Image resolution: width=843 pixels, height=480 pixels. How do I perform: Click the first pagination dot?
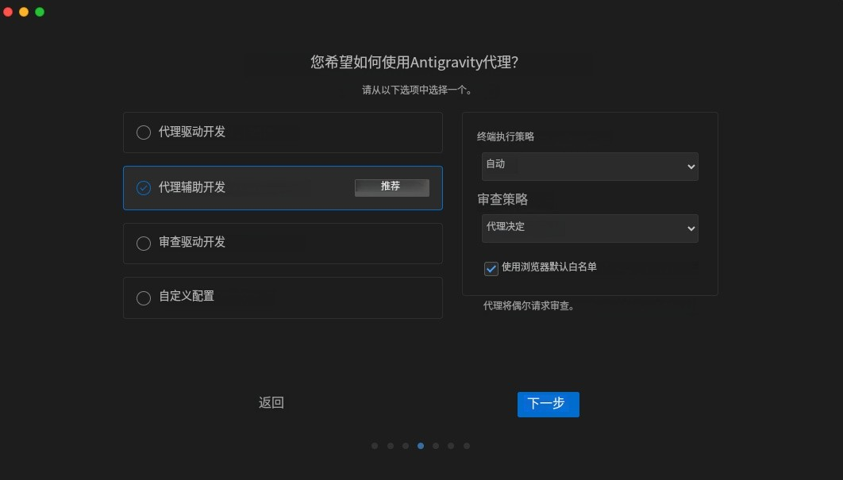pos(375,445)
